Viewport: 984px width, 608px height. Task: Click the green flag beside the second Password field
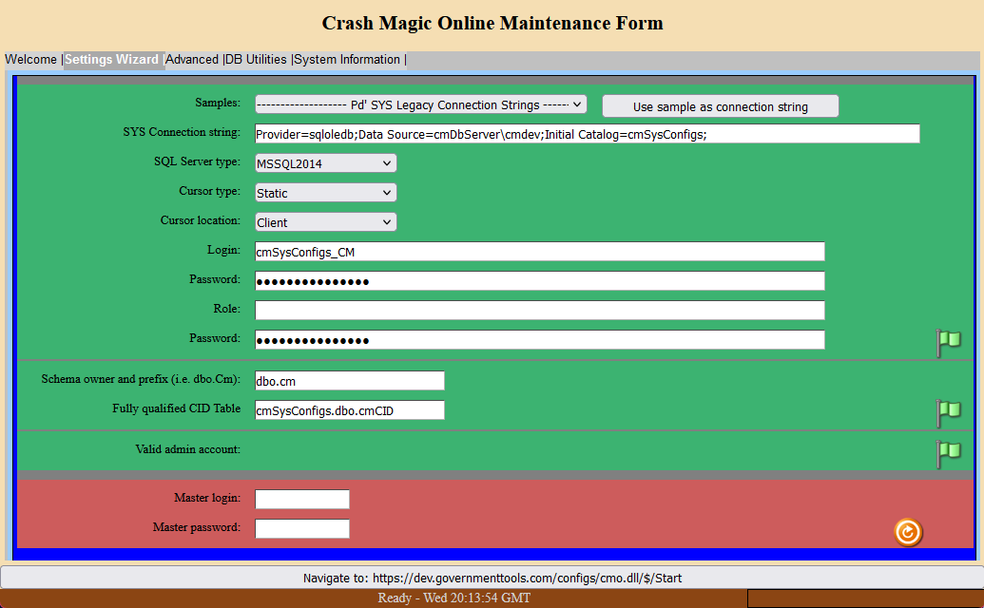click(x=949, y=343)
